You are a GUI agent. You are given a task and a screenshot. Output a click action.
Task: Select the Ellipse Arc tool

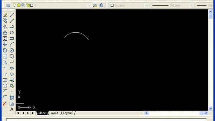(12, 74)
